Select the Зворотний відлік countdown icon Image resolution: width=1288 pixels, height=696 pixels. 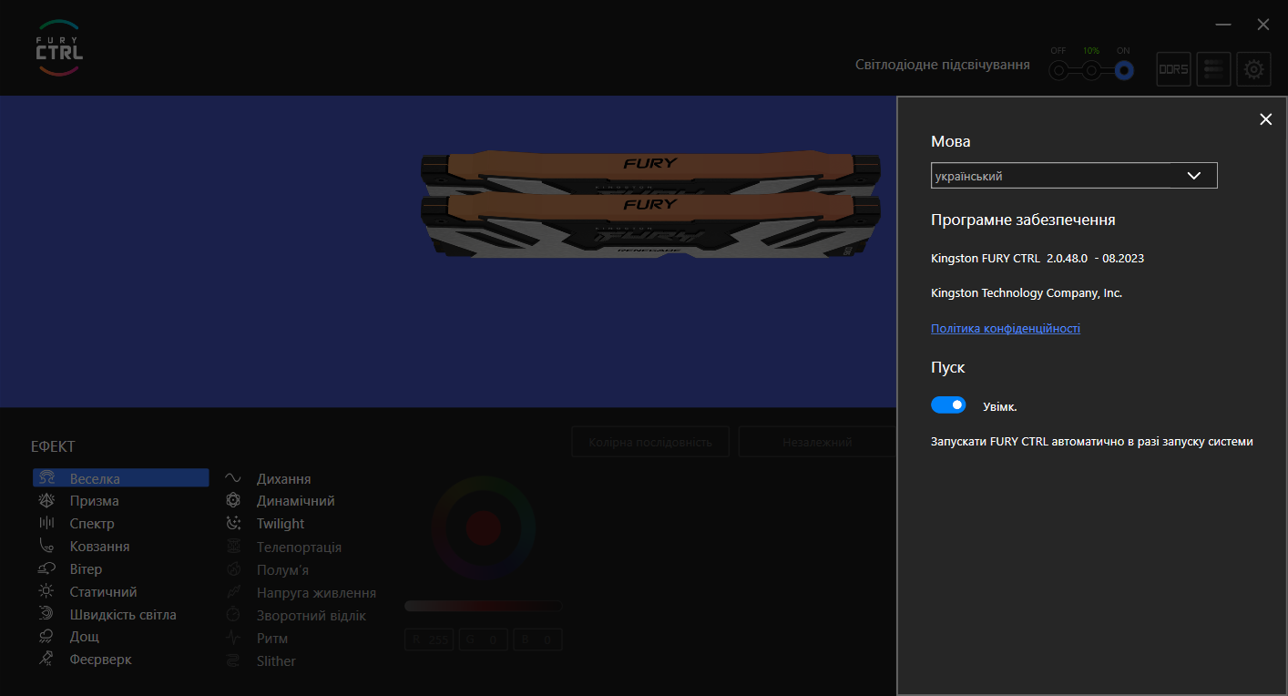pyautogui.click(x=233, y=616)
